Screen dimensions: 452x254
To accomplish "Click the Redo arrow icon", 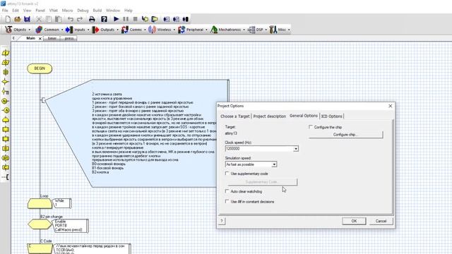I will tap(80, 19).
